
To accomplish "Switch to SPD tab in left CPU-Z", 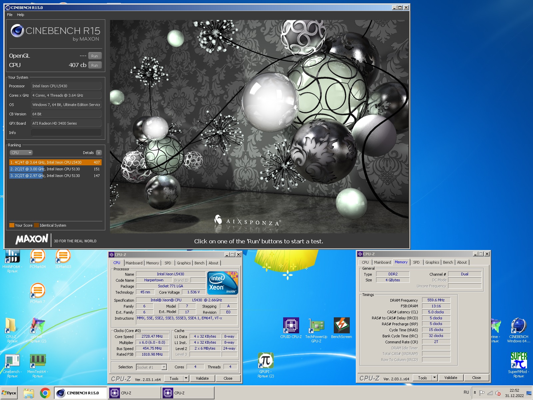I will [x=168, y=263].
